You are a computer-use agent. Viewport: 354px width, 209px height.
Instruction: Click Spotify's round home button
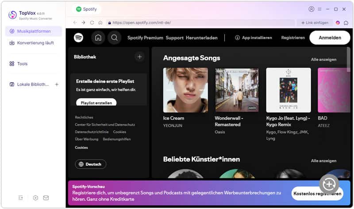point(98,38)
